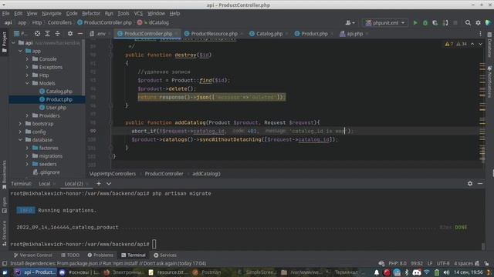The height and width of the screenshot is (277, 494).
Task: Collapse the database folder
Action: point(20,140)
